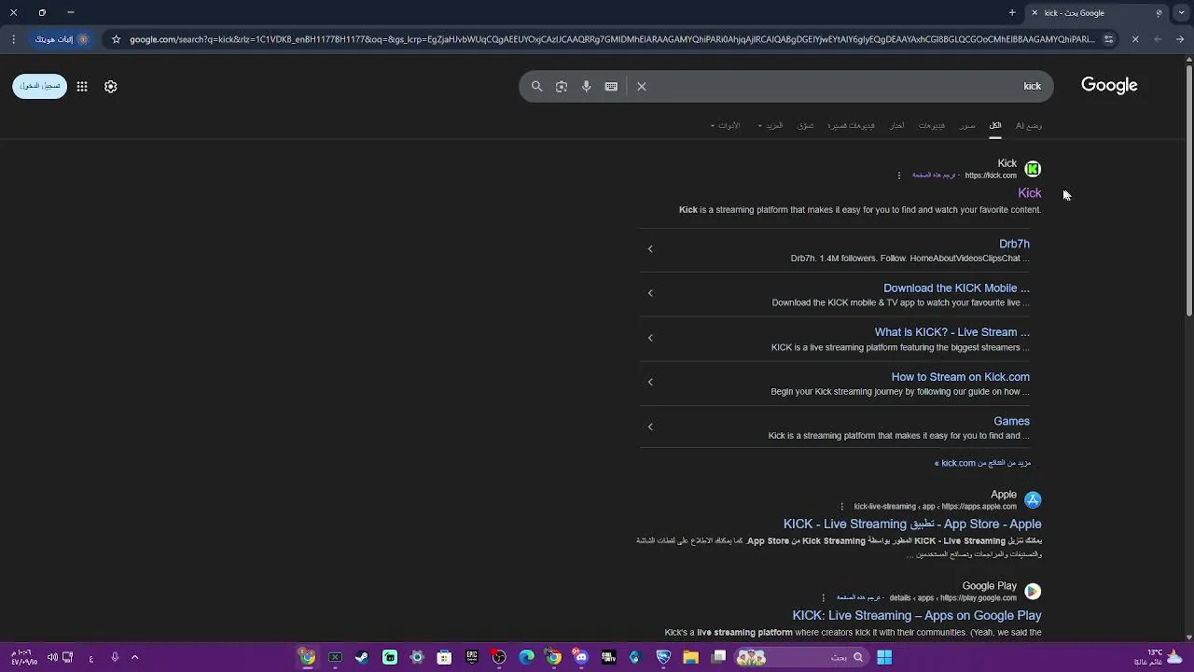Open Chrome three-dot menu
The image size is (1194, 672).
tap(13, 39)
